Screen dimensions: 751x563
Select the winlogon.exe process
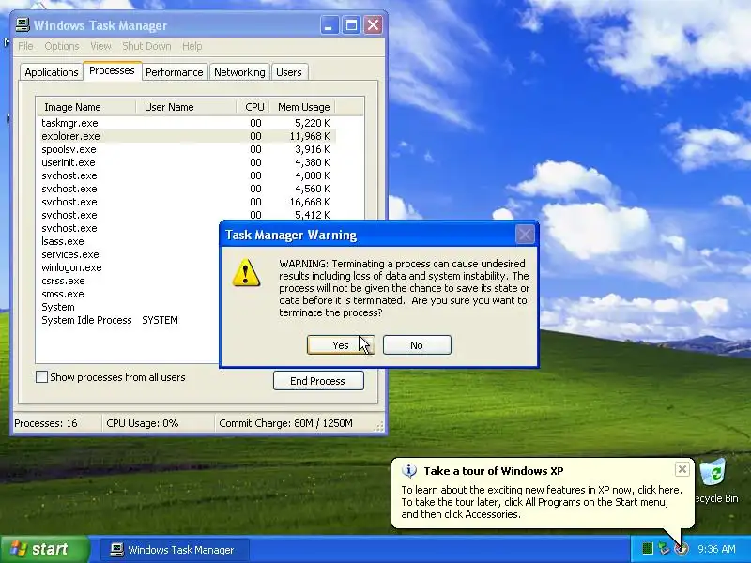(x=71, y=267)
